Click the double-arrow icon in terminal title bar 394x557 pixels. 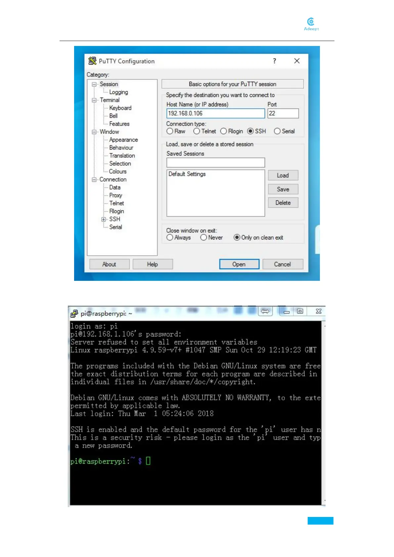click(x=265, y=311)
